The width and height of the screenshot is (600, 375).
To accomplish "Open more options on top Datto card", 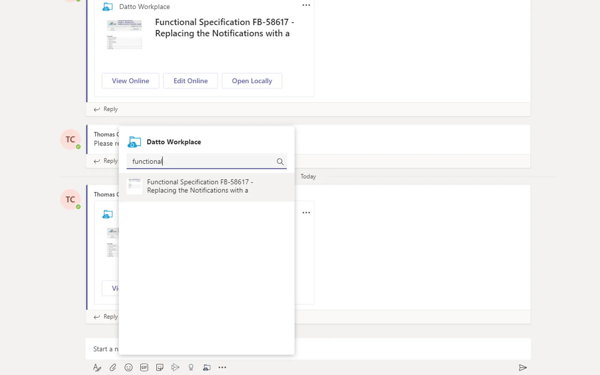I will 306,5.
